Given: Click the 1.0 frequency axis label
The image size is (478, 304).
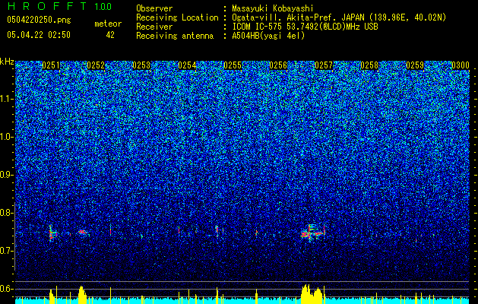Looking at the screenshot, I should (x=6, y=137).
